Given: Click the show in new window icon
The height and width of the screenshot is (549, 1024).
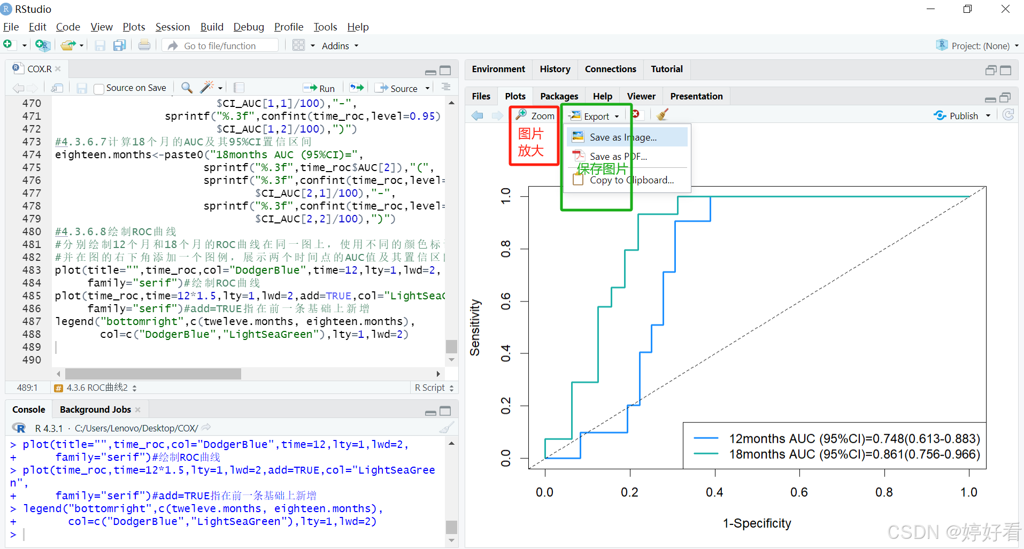Looking at the screenshot, I should point(57,88).
